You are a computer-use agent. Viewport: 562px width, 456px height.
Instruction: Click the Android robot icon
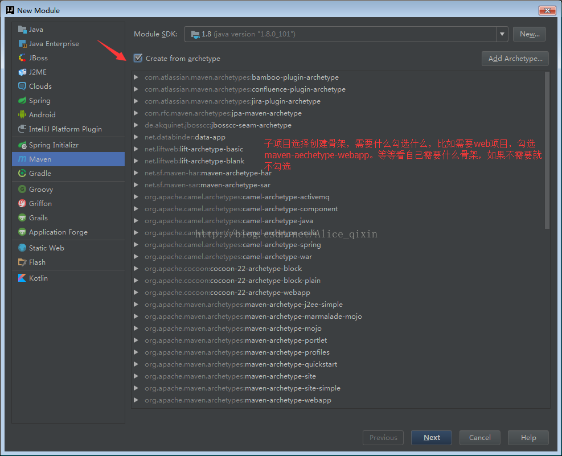(22, 114)
